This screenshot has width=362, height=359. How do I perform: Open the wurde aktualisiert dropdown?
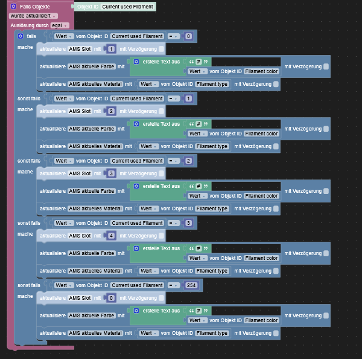point(33,16)
